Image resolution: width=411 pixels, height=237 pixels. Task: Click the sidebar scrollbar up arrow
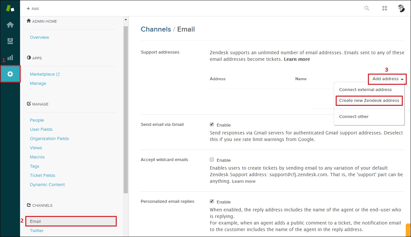pyautogui.click(x=126, y=20)
